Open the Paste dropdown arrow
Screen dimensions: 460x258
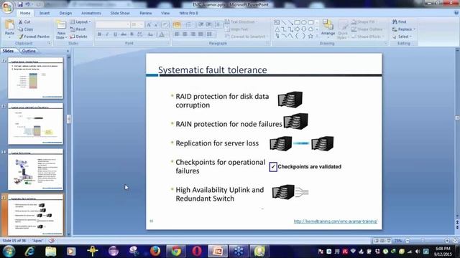(x=9, y=37)
